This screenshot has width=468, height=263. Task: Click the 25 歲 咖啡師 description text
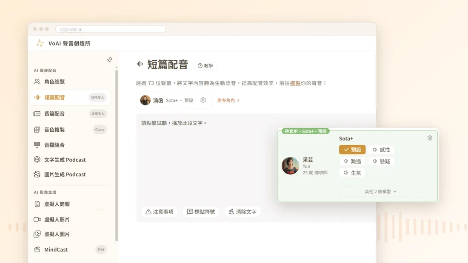tap(315, 173)
